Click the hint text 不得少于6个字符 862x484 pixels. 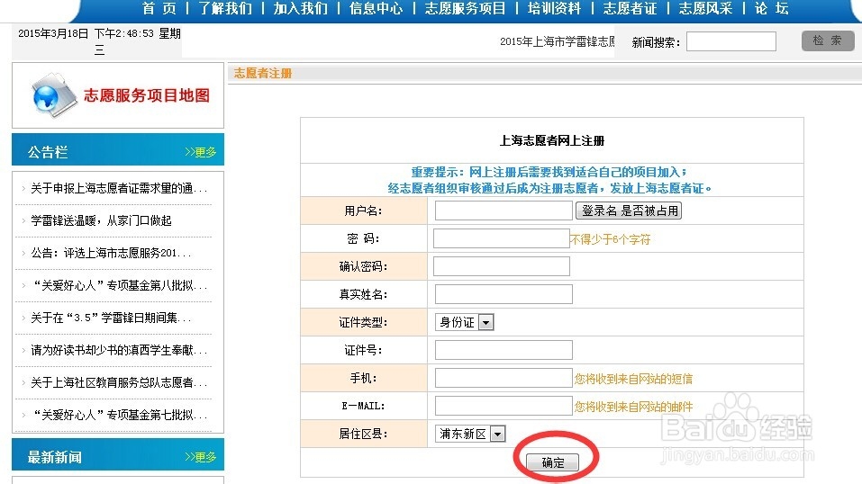[610, 239]
